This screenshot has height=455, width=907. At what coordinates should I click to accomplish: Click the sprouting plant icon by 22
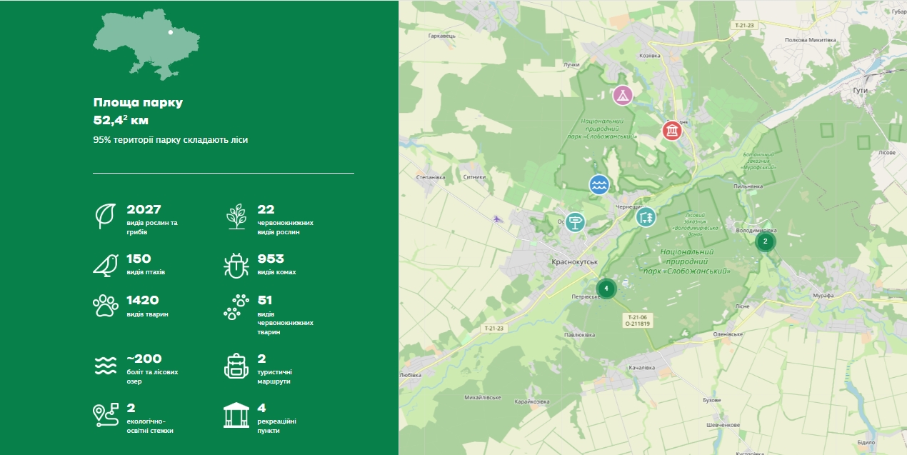236,216
